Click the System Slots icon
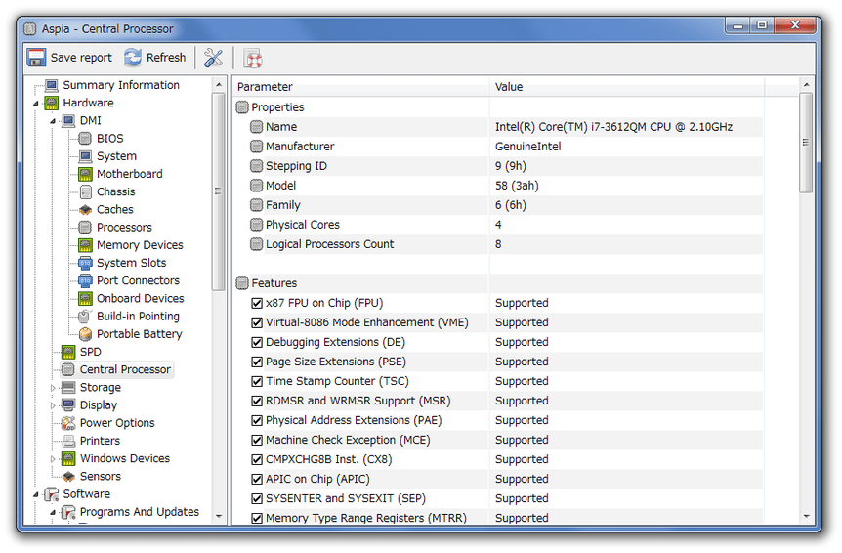The height and width of the screenshot is (553, 842). coord(85,263)
